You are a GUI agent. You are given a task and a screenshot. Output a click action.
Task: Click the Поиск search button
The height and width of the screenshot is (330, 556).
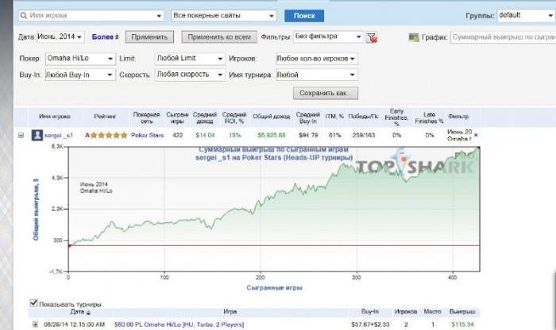304,16
